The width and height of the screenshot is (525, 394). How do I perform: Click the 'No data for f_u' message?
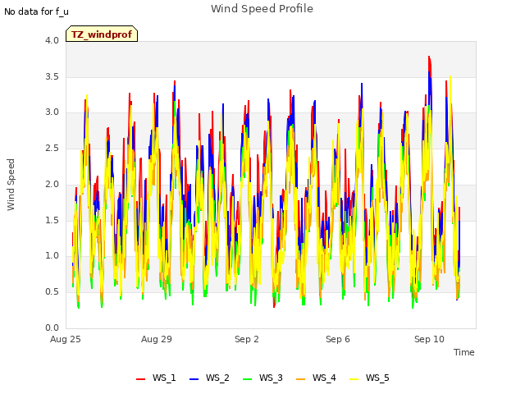point(36,11)
